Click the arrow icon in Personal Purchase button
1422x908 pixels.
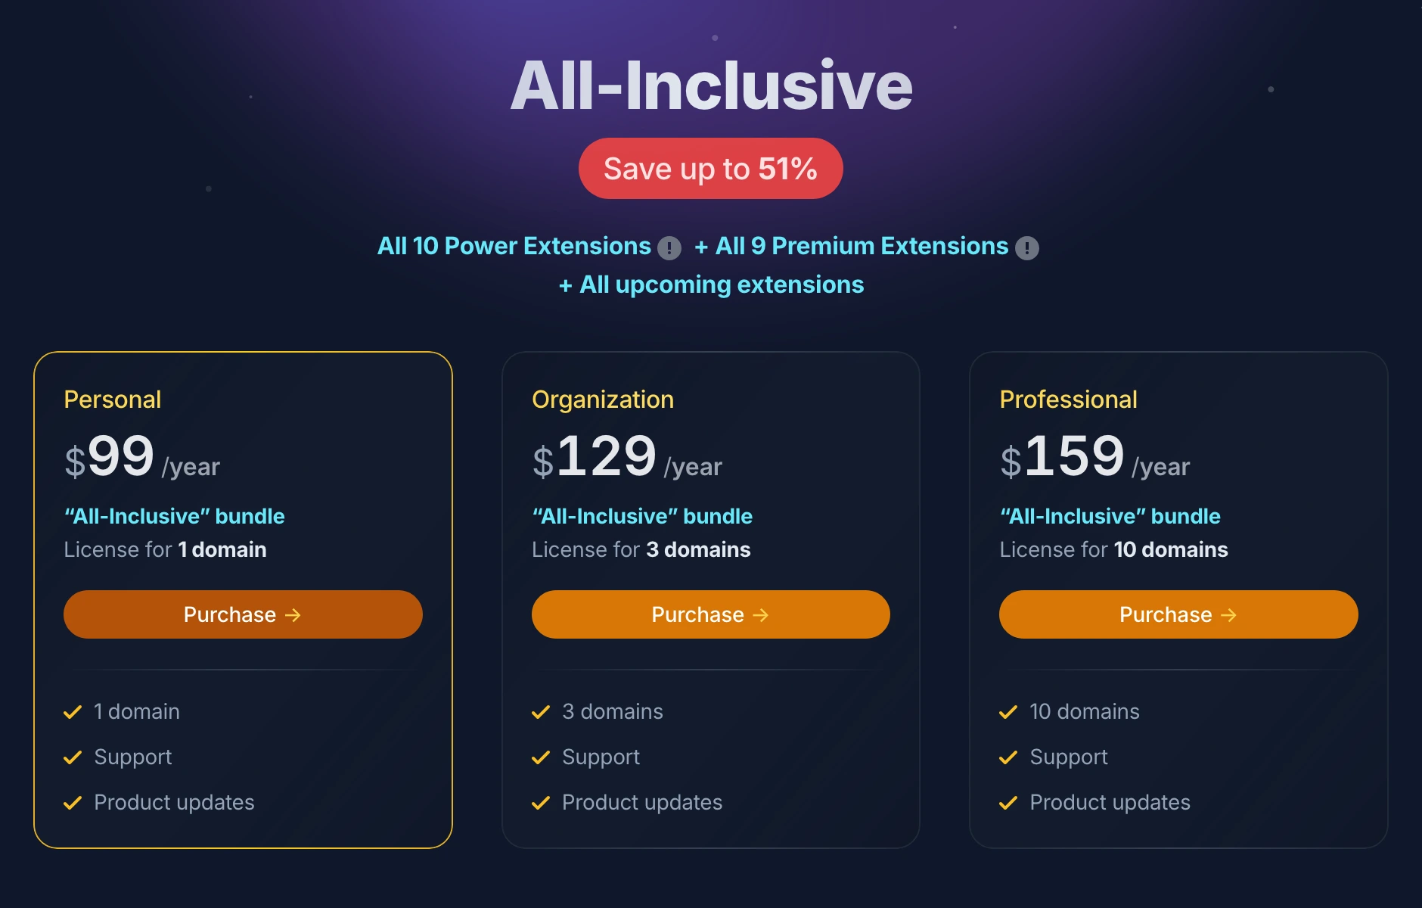[294, 615]
